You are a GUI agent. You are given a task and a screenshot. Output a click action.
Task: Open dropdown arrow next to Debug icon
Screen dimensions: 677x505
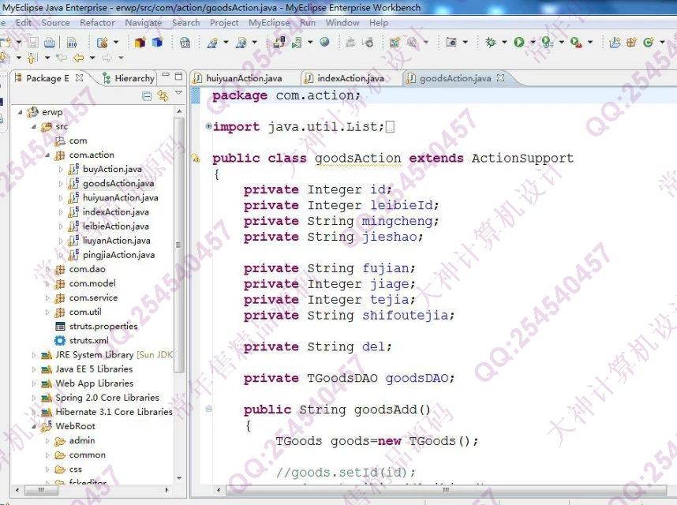tap(504, 43)
